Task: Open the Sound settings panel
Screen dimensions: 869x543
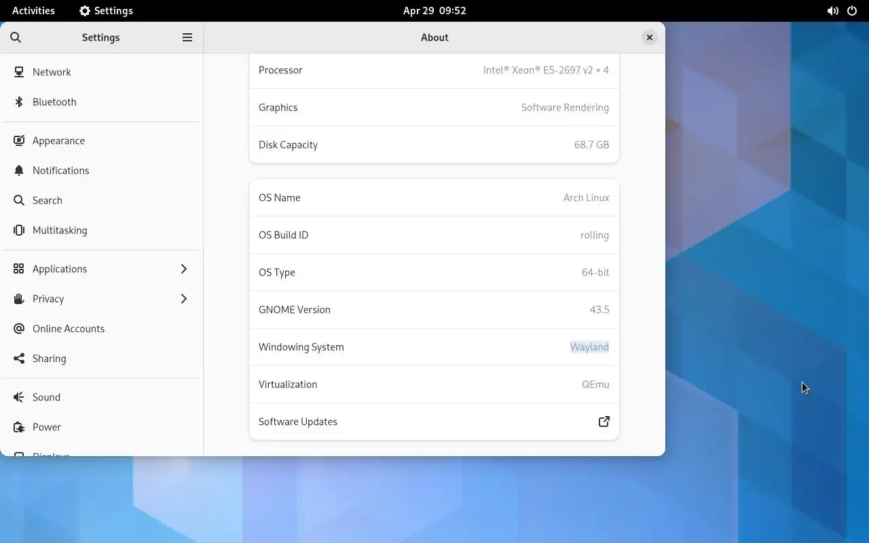Action: [101, 397]
